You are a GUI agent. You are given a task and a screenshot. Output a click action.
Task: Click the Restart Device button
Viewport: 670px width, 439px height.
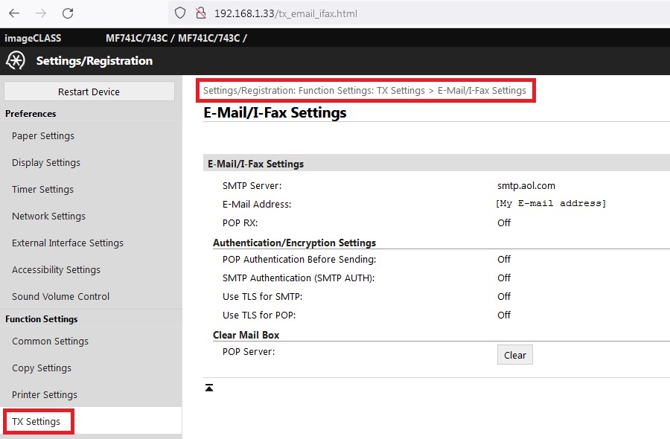89,92
